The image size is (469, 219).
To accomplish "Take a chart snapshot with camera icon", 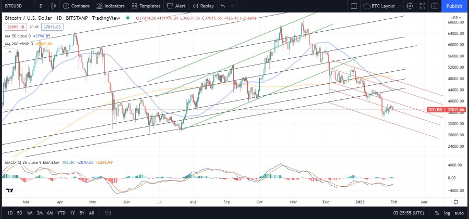I will pos(435,6).
